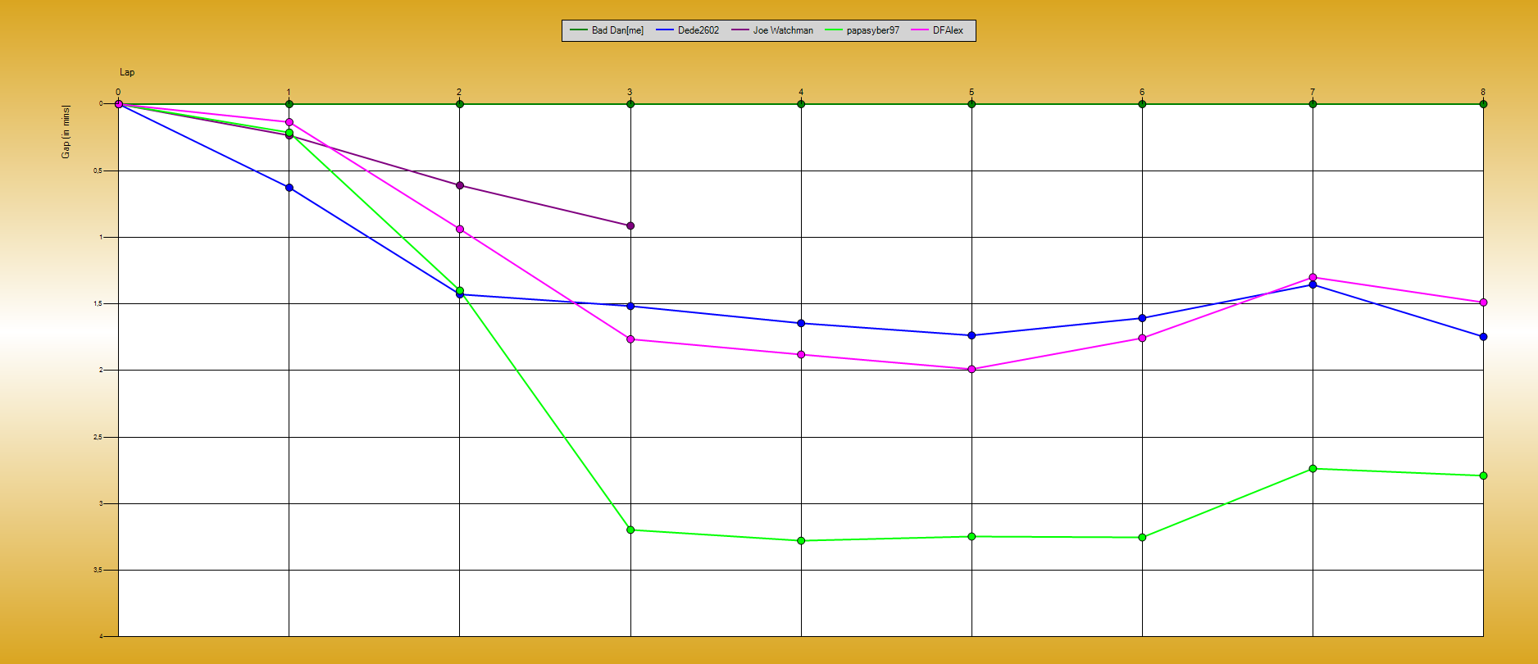Click DFAlex's magenta point at lap 5
The height and width of the screenshot is (664, 1538).
coord(971,369)
